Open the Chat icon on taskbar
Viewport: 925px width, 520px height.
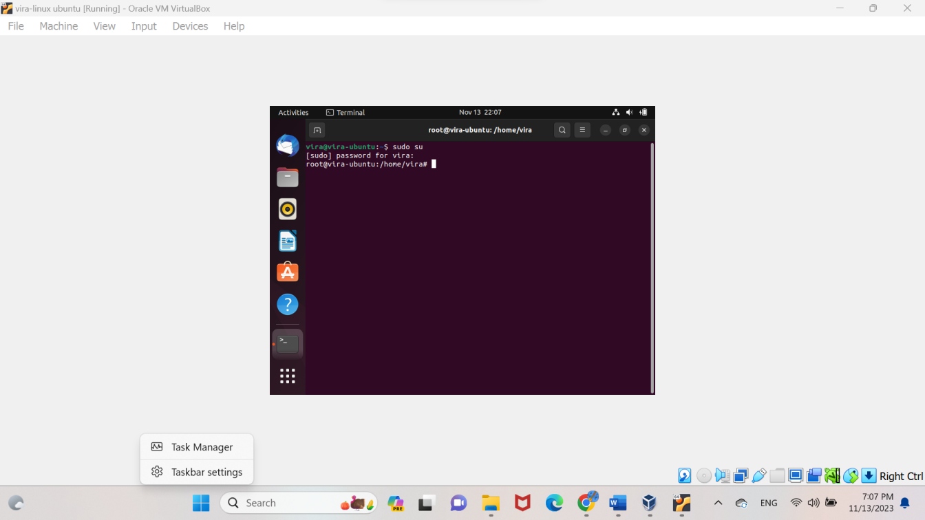[458, 503]
